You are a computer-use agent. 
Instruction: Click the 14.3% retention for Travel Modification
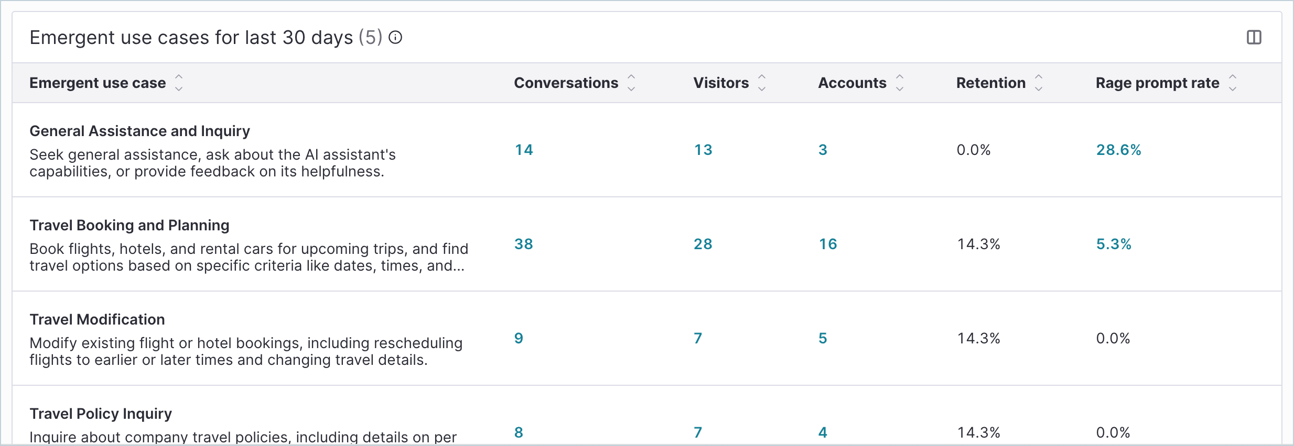click(979, 338)
